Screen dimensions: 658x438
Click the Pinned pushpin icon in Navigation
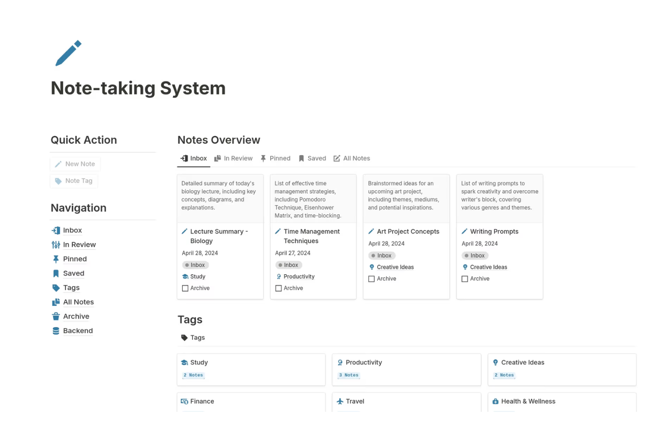point(56,259)
